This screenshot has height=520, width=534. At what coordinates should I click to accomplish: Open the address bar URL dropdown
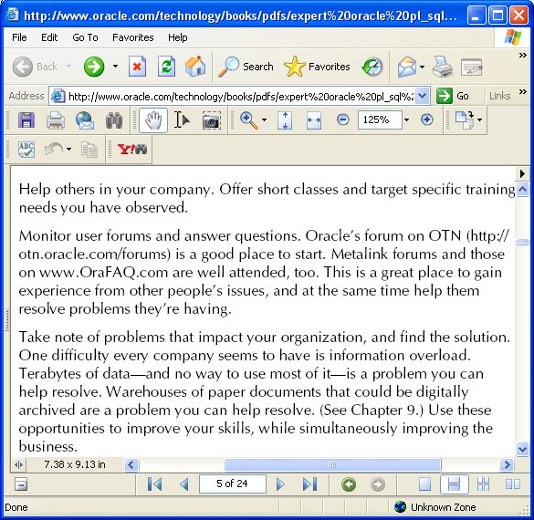coord(422,96)
